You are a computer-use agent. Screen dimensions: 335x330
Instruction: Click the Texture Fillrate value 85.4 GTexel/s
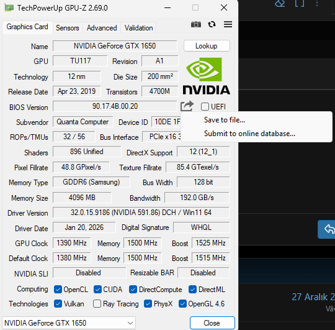pos(198,167)
